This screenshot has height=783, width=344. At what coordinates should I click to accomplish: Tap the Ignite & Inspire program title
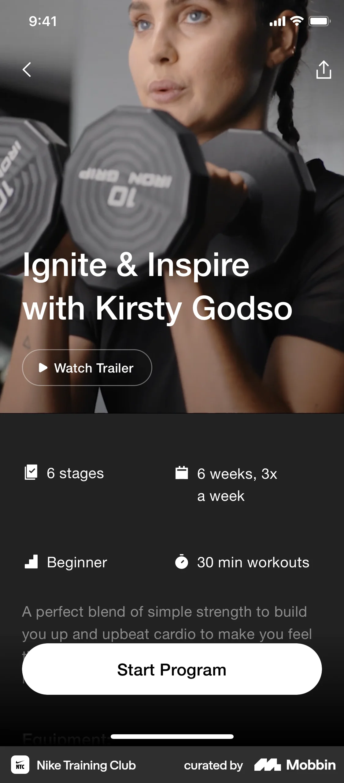click(158, 286)
